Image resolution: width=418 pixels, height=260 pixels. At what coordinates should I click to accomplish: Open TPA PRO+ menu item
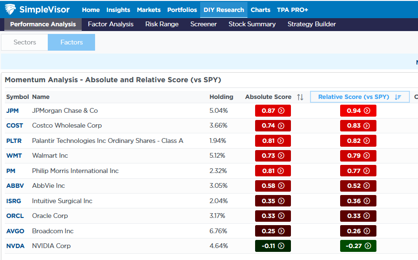click(292, 10)
